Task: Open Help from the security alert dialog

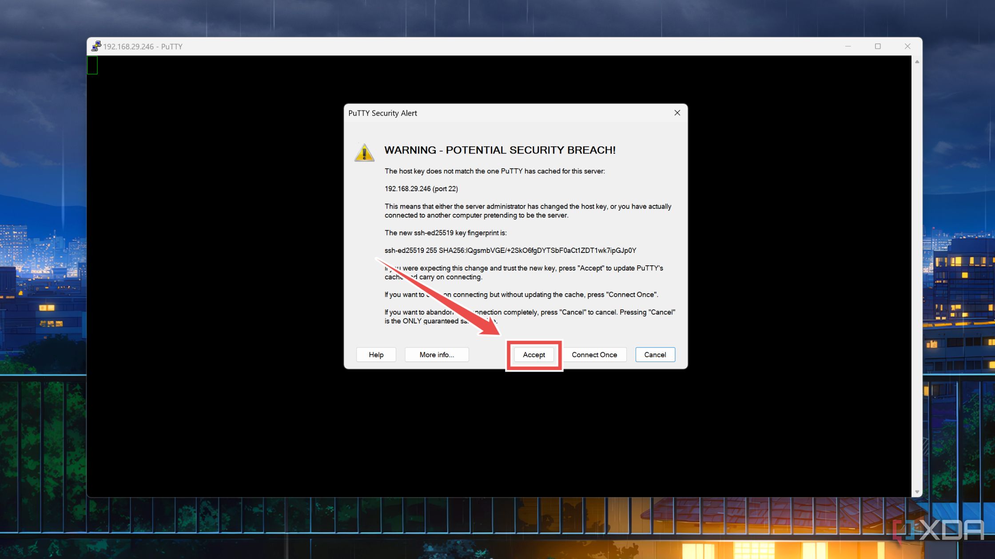Action: point(376,354)
